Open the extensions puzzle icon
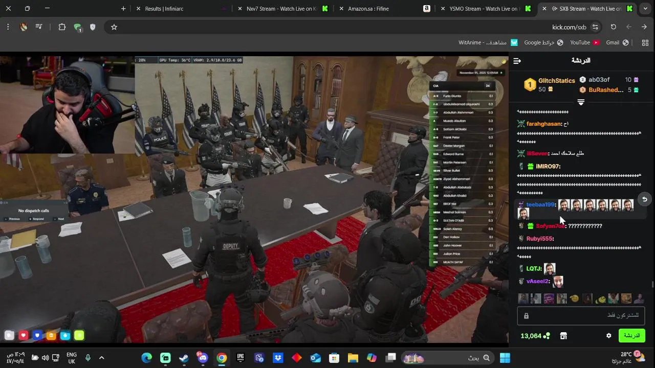655x368 pixels. (62, 27)
